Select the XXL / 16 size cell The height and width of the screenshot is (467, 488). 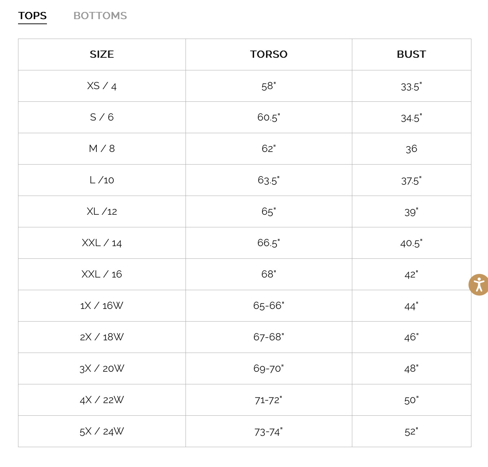point(102,274)
